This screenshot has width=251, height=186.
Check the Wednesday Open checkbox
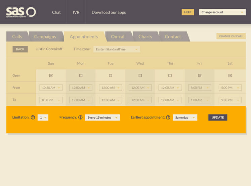(140, 75)
